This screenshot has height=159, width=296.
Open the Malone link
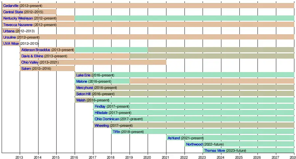click(82, 81)
